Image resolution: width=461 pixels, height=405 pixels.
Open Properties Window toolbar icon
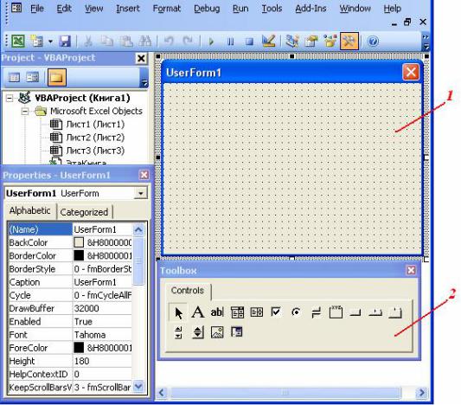pos(311,41)
